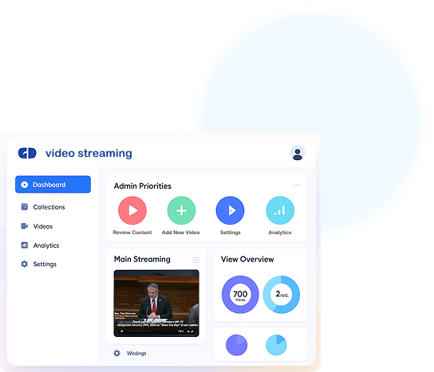Click the red Review Content icon

tap(132, 210)
